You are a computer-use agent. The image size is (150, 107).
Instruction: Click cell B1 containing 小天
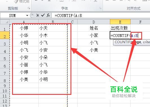click(53, 28)
